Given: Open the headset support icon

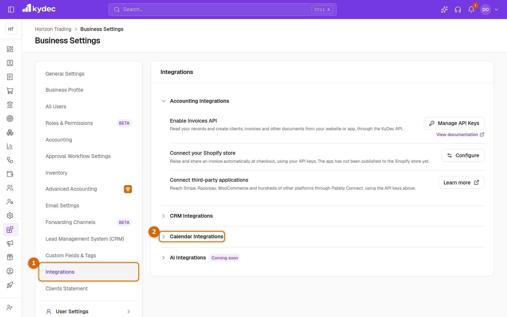Looking at the screenshot, I should 458,10.
